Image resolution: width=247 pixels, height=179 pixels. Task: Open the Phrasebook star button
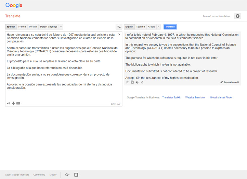(238, 16)
